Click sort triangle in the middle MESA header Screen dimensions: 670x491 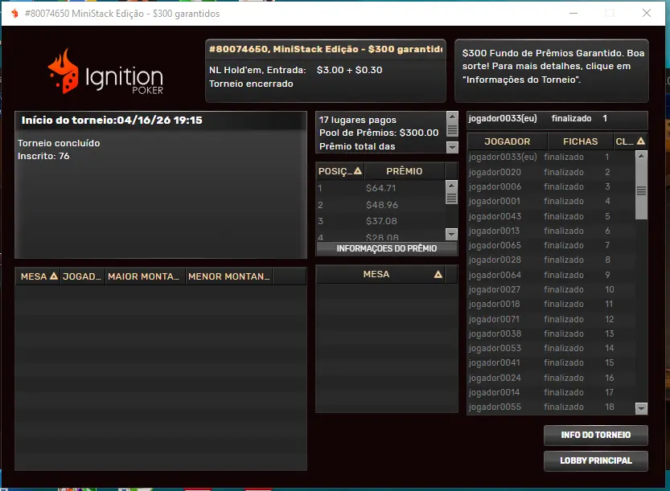[x=438, y=274]
